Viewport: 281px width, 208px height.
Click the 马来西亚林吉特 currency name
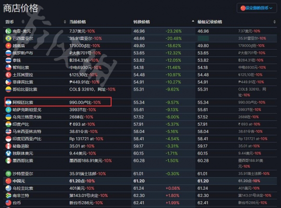click(27, 131)
